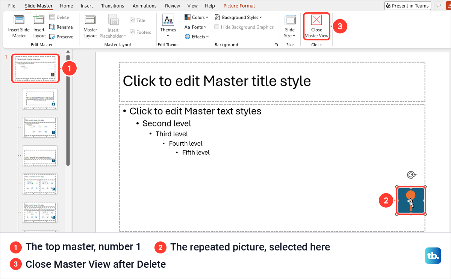Open the Help tab
This screenshot has height=279, width=451.
(210, 6)
